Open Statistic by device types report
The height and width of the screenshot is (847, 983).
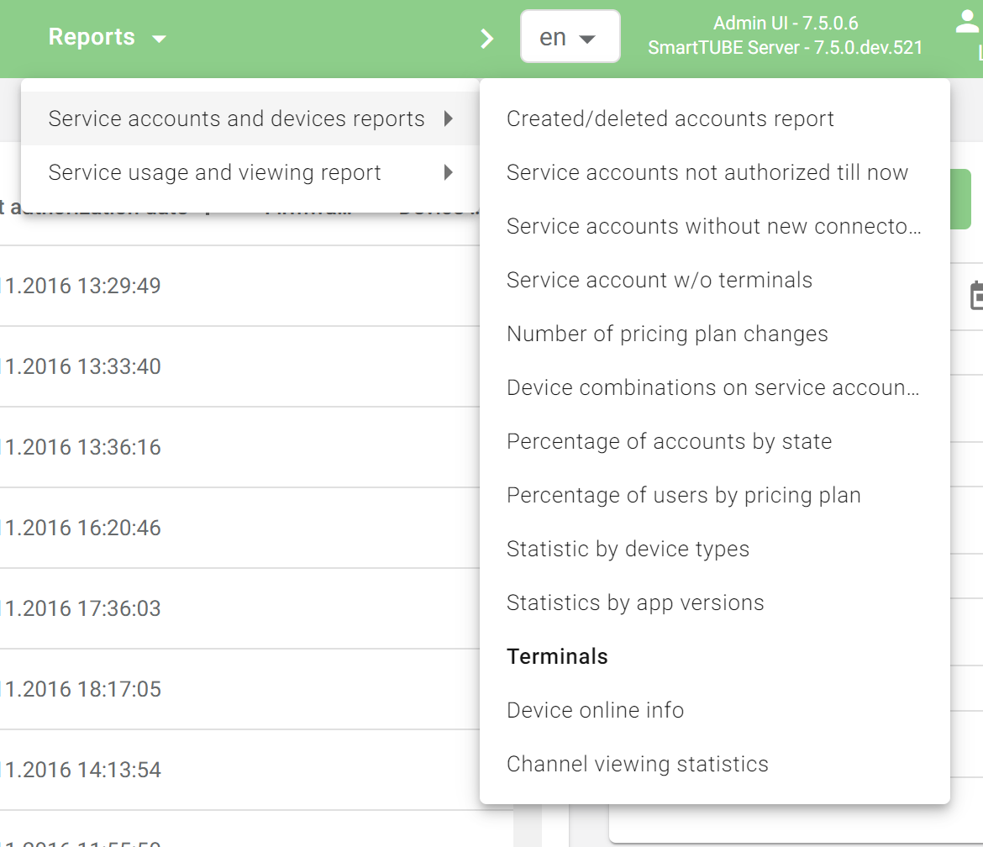(715, 550)
